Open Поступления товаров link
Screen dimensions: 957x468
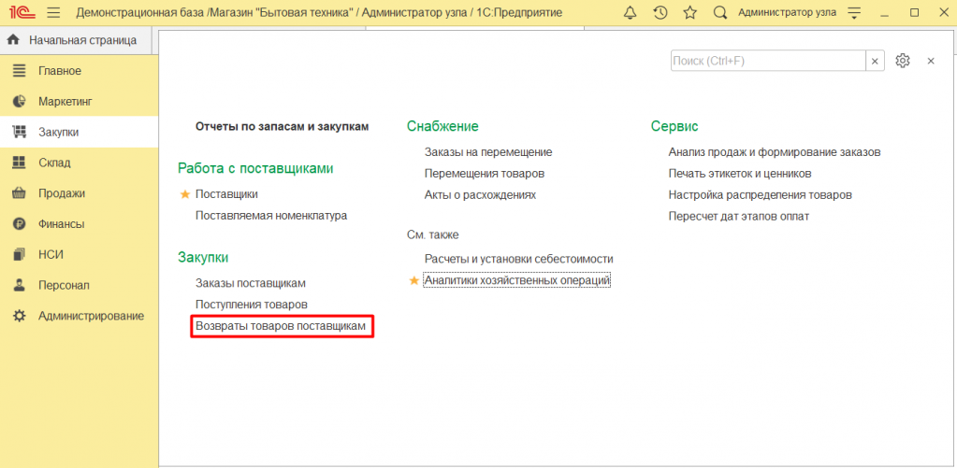(251, 305)
